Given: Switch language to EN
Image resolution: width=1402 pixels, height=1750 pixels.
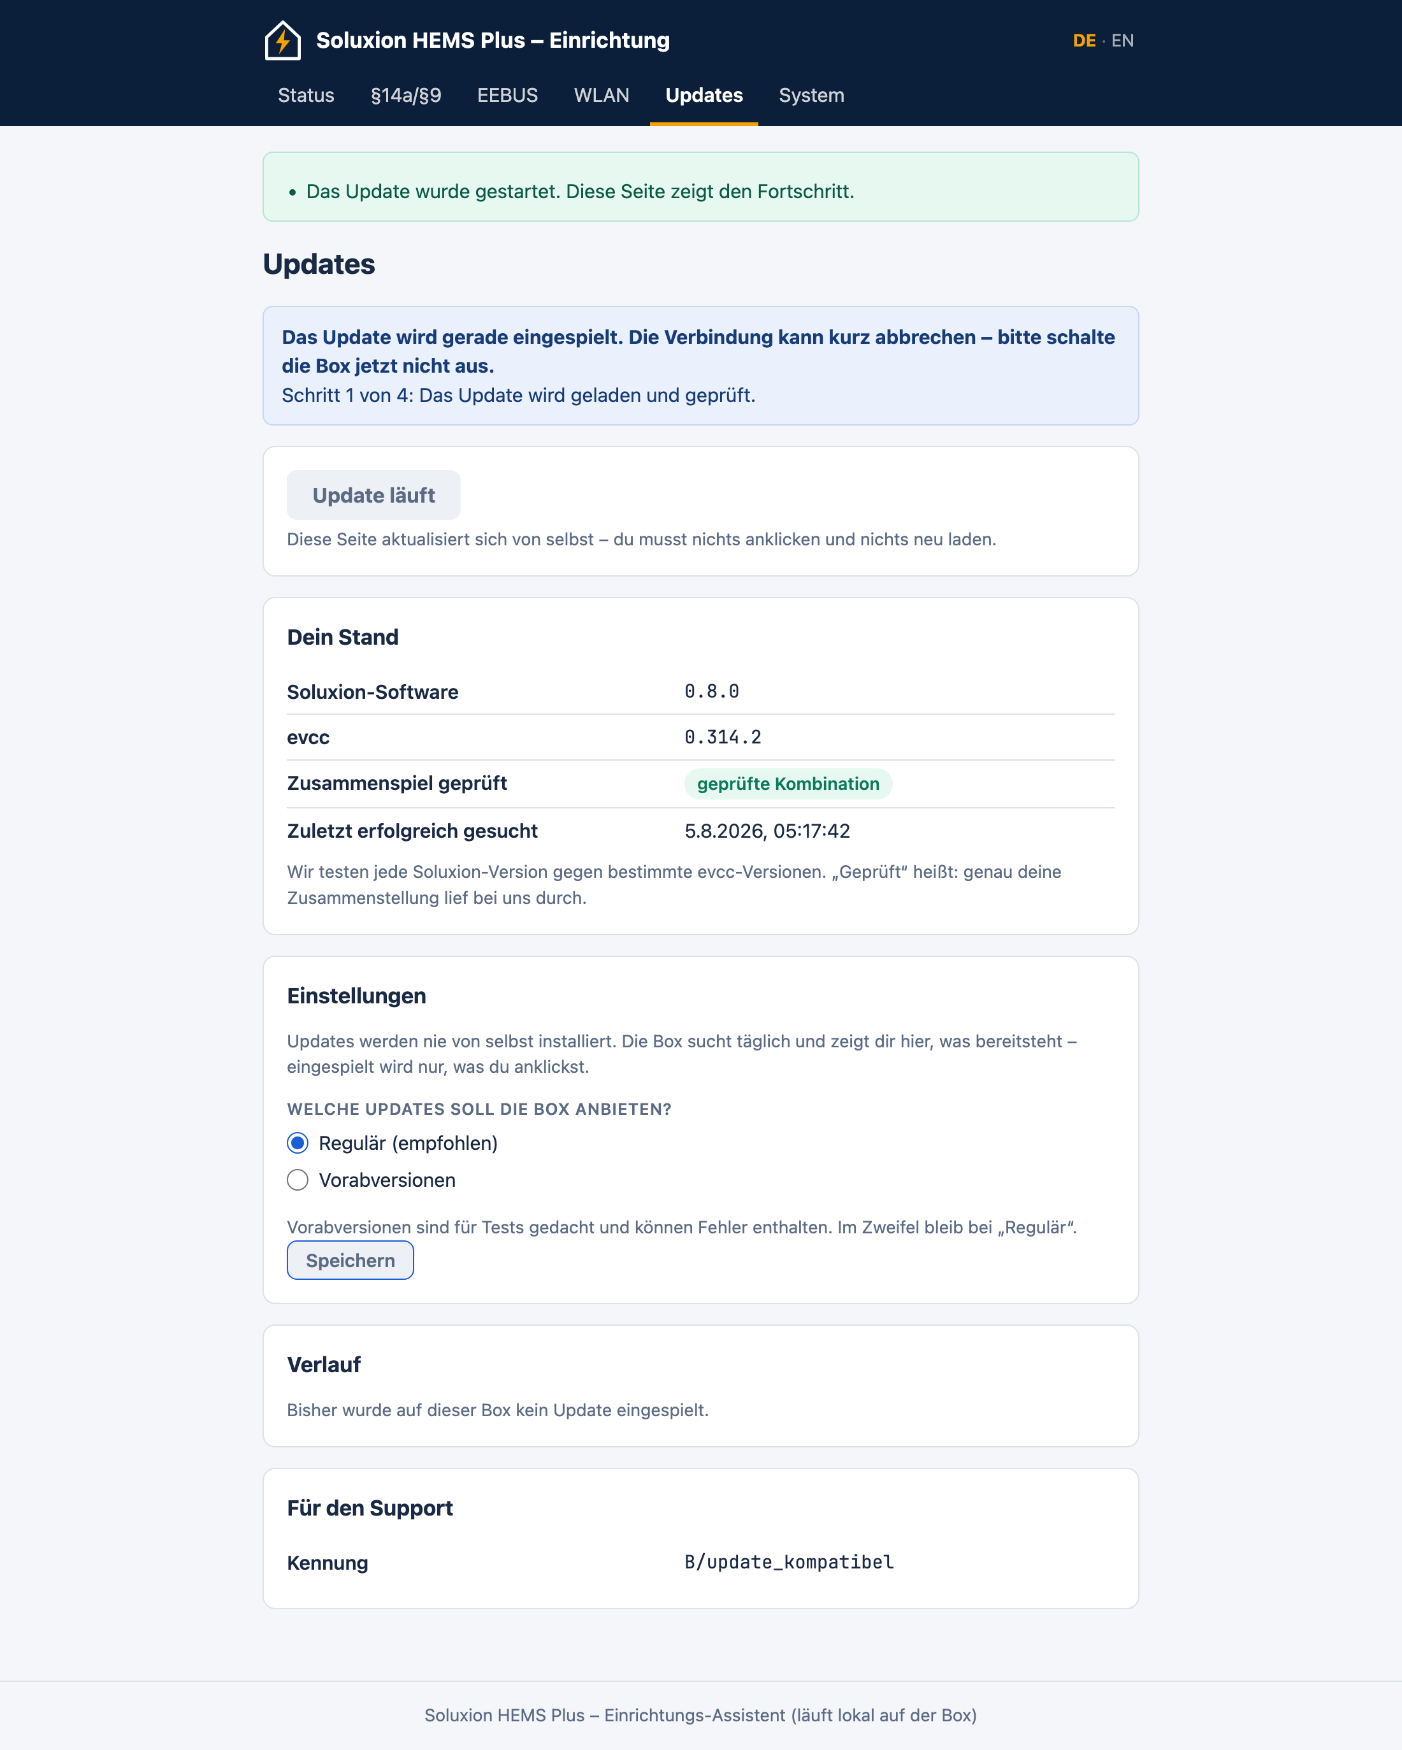Looking at the screenshot, I should pyautogui.click(x=1123, y=41).
